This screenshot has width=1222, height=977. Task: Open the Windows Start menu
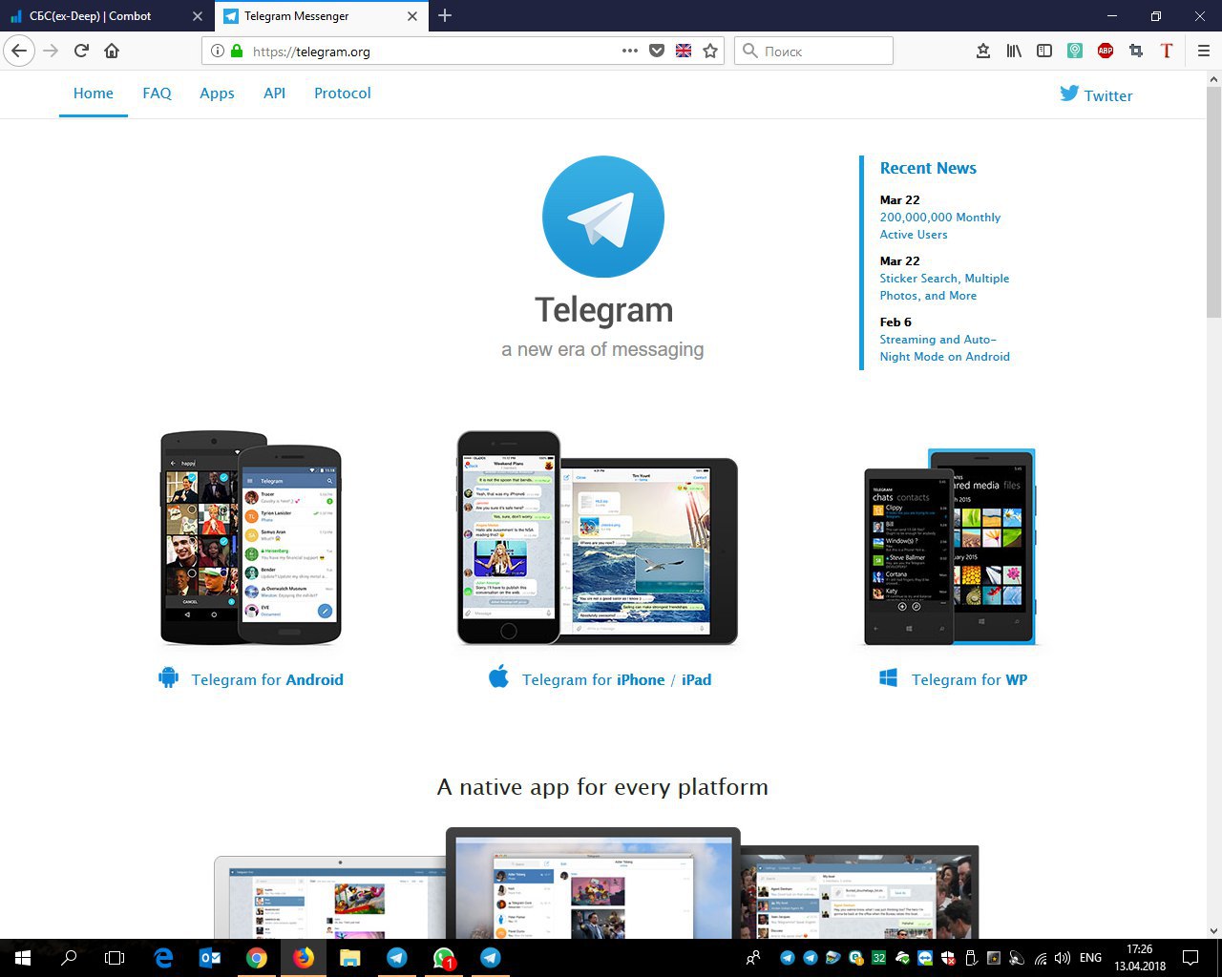click(x=23, y=957)
